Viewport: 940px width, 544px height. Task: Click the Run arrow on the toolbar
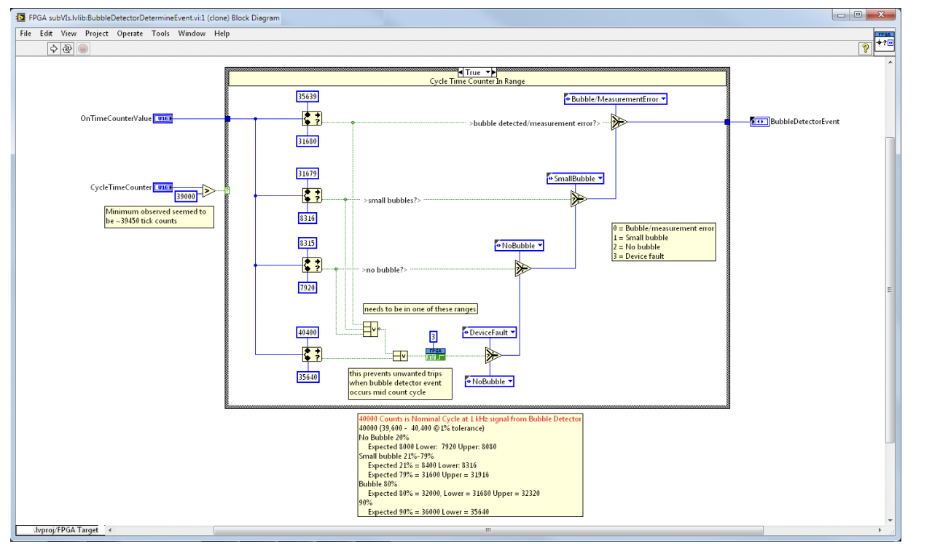click(x=53, y=47)
